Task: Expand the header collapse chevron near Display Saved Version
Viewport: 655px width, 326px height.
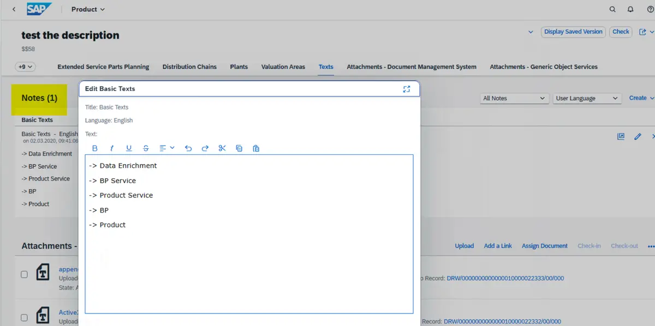Action: click(x=531, y=32)
